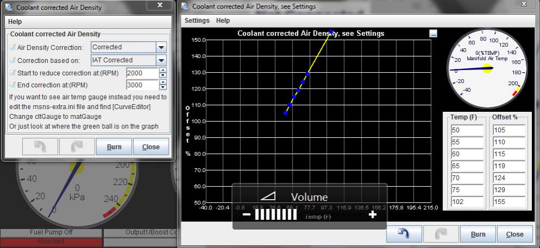Click the plus icon on the Volume overlay
Viewport: 540px width, 248px height.
(x=373, y=214)
